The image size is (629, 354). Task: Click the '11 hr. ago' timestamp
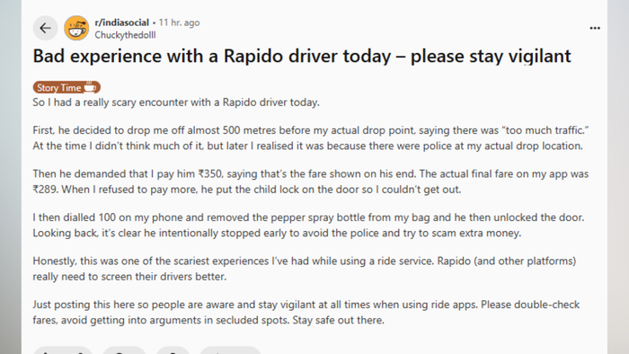point(179,22)
